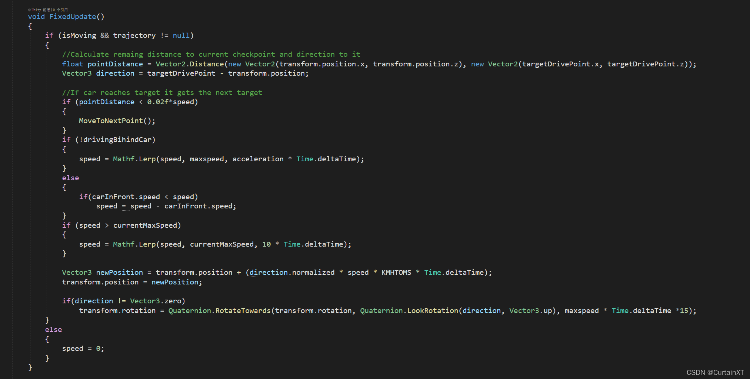Click the speed = 0; statement
The width and height of the screenshot is (750, 379).
(83, 348)
